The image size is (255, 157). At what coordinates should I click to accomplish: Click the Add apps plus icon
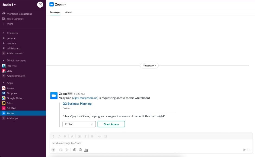pyautogui.click(x=4, y=118)
